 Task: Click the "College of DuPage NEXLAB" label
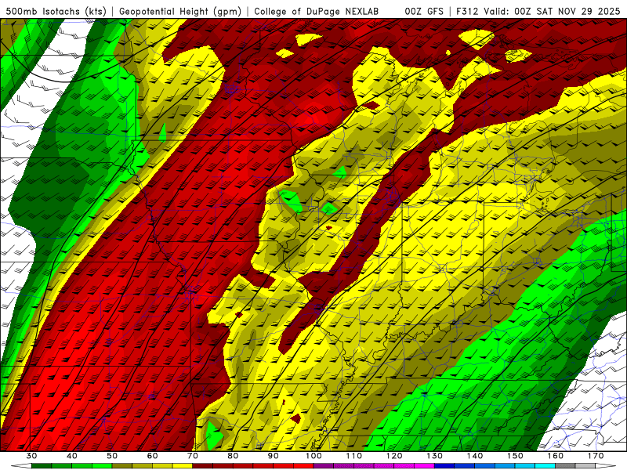(x=317, y=12)
